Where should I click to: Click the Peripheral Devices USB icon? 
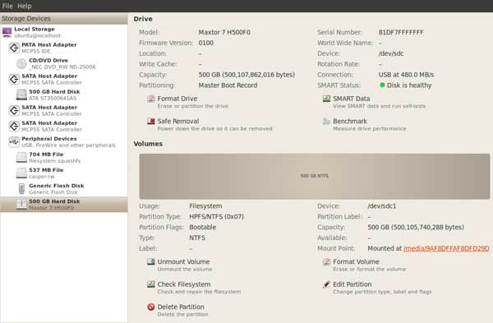pos(14,142)
